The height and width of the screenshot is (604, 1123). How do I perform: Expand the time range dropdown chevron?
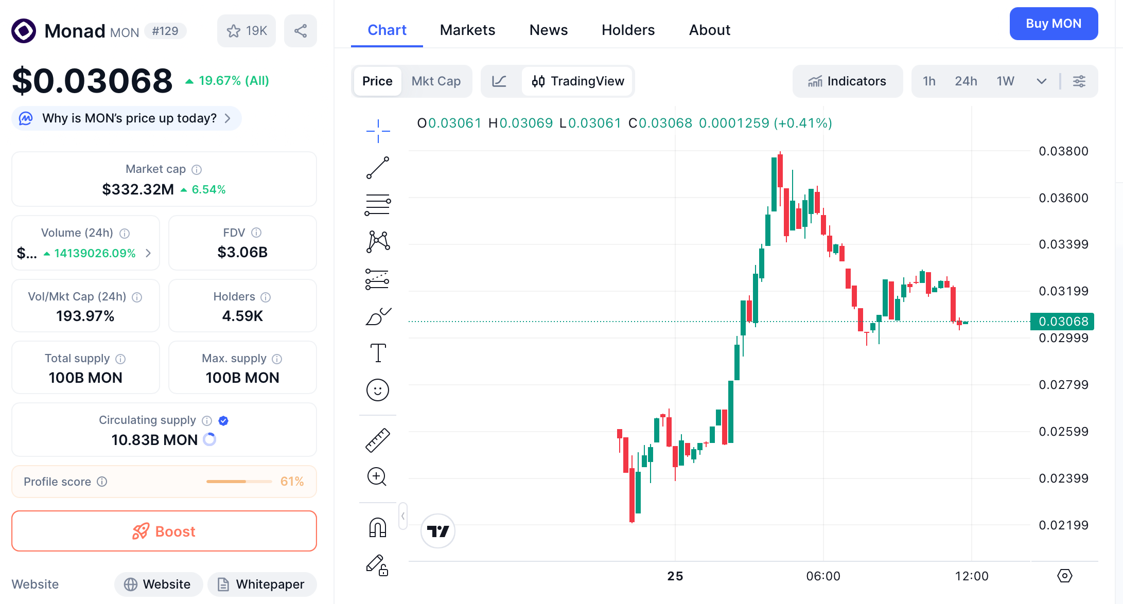(1042, 81)
